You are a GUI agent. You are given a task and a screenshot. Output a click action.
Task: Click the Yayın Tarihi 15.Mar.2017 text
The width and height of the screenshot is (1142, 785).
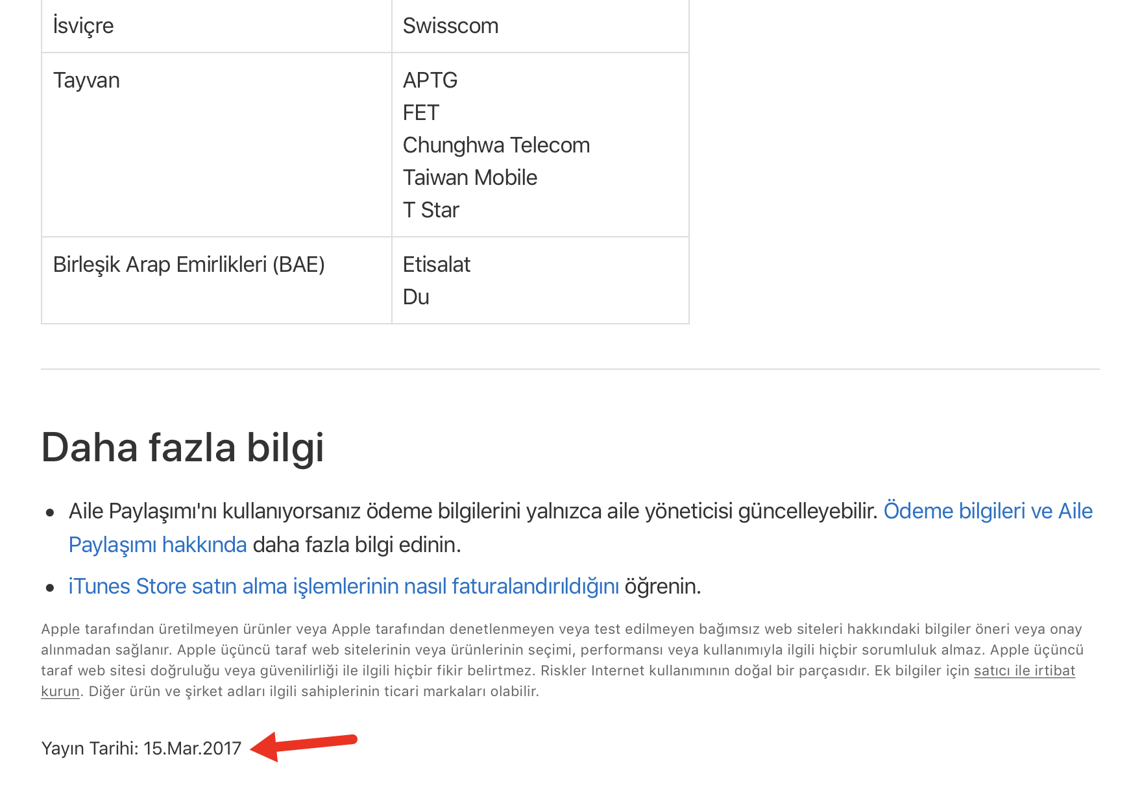click(x=141, y=749)
